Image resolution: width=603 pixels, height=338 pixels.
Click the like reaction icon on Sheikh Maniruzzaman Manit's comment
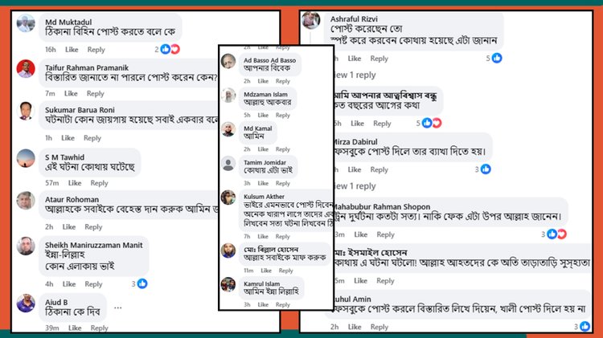pos(142,284)
